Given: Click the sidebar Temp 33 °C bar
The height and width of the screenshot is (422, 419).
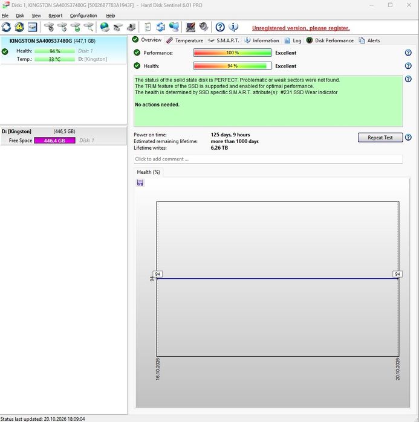Looking at the screenshot, I should pos(54,59).
